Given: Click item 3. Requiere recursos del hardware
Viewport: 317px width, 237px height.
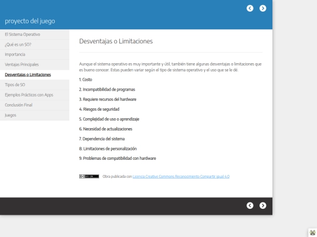Looking at the screenshot, I should point(107,99).
